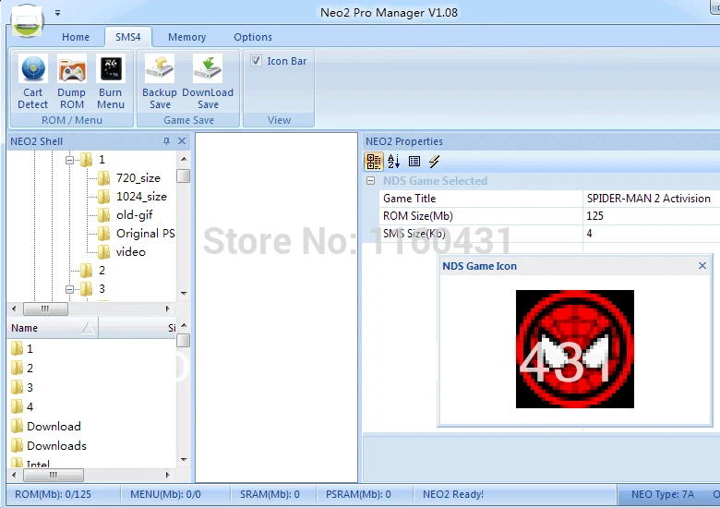Click the PSRAM(Mb): 0 status entry

[358, 494]
